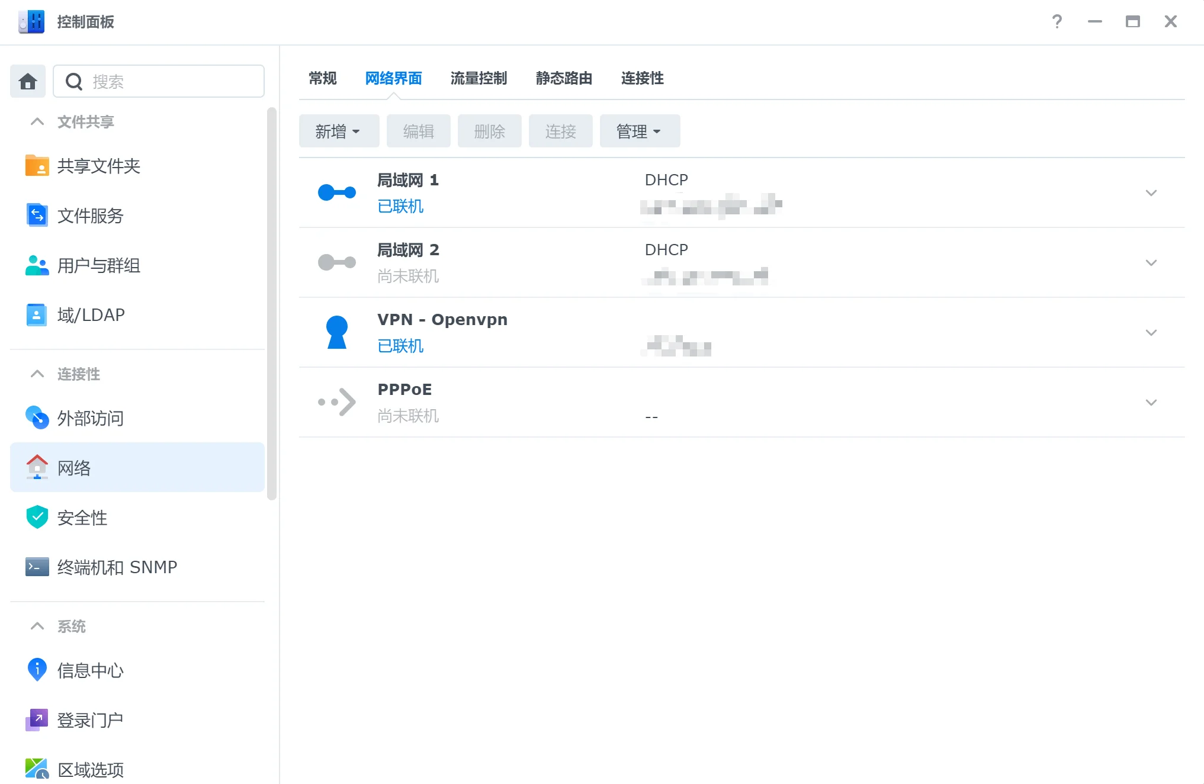Open the 管理 (Manage) dropdown
This screenshot has height=784, width=1204.
tap(639, 131)
